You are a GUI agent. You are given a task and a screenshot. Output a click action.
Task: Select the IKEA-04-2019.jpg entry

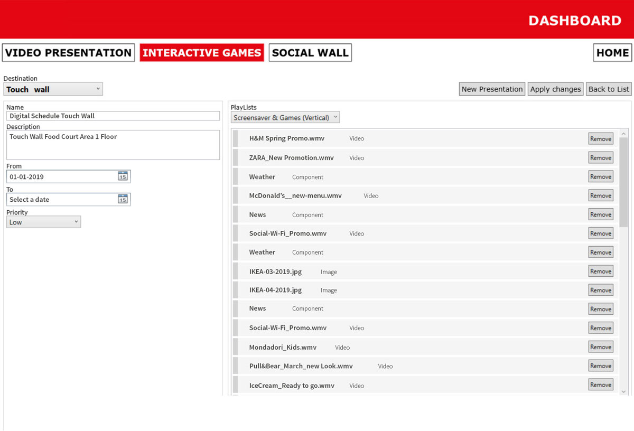point(425,290)
